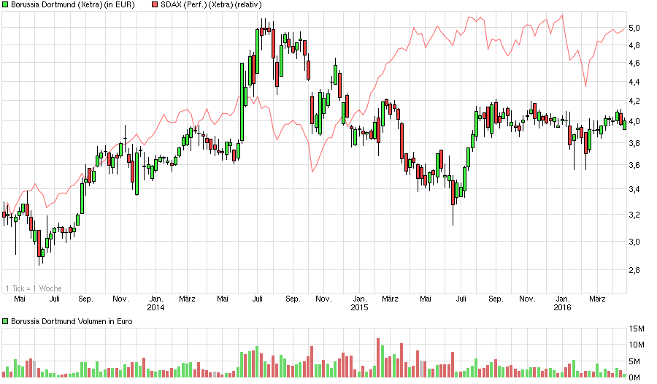Click the 3,0 price axis label
The image size is (657, 384).
point(634,242)
